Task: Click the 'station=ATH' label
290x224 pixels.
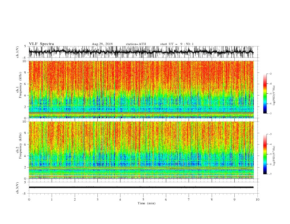Action: 136,44
